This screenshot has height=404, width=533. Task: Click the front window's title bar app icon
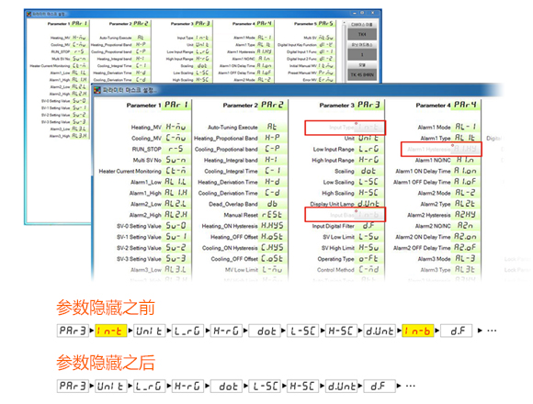[x=97, y=90]
